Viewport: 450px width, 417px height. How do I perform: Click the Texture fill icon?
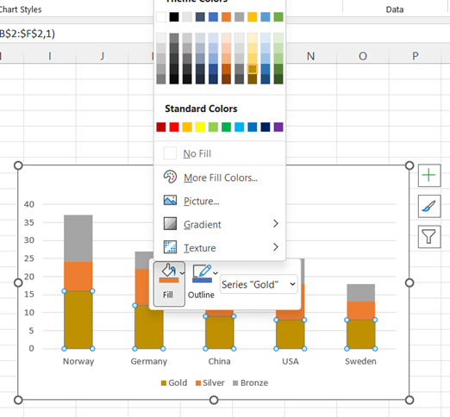point(170,247)
